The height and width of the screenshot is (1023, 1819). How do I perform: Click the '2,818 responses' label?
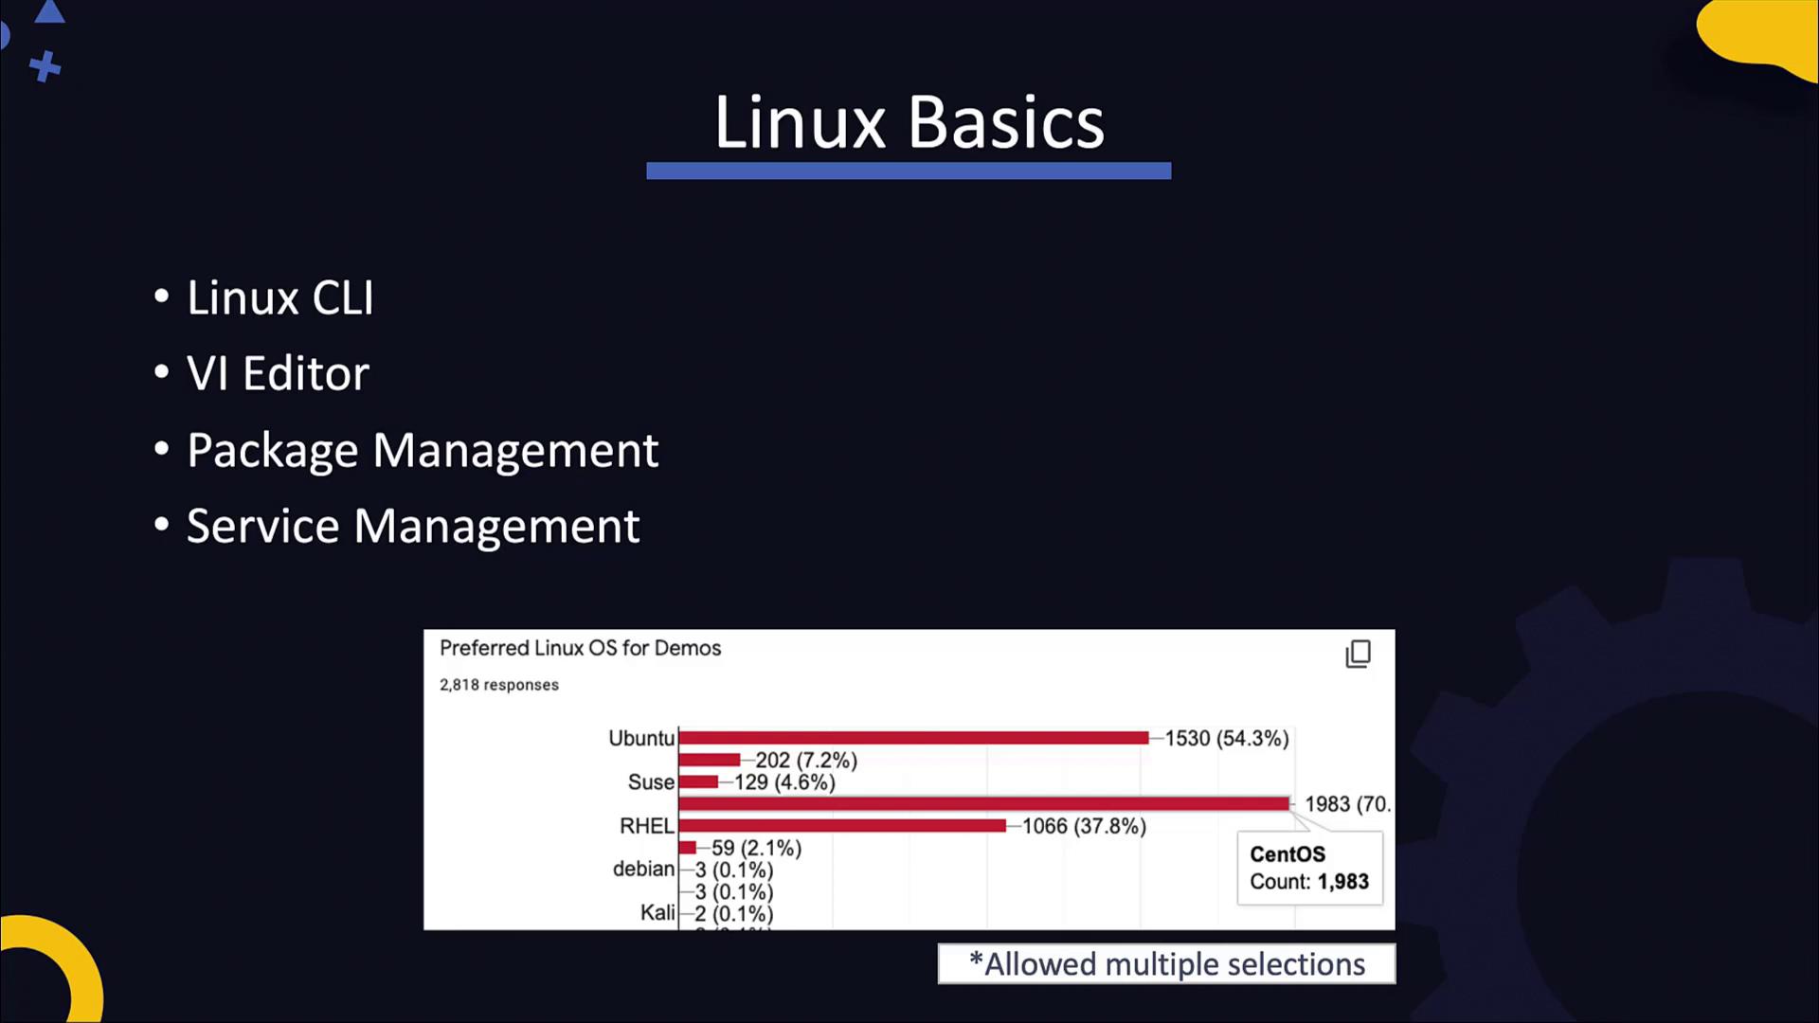click(499, 685)
